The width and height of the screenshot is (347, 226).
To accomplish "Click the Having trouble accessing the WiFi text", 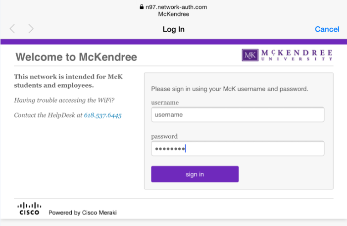I will click(x=64, y=101).
